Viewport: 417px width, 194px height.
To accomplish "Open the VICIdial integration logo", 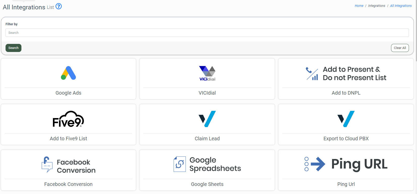I will click(x=207, y=73).
